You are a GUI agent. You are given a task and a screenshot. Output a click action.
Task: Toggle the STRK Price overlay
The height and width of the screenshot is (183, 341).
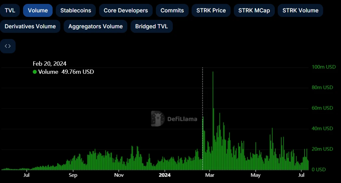click(211, 10)
